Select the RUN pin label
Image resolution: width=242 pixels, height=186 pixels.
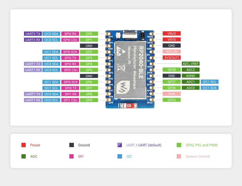tap(172, 94)
